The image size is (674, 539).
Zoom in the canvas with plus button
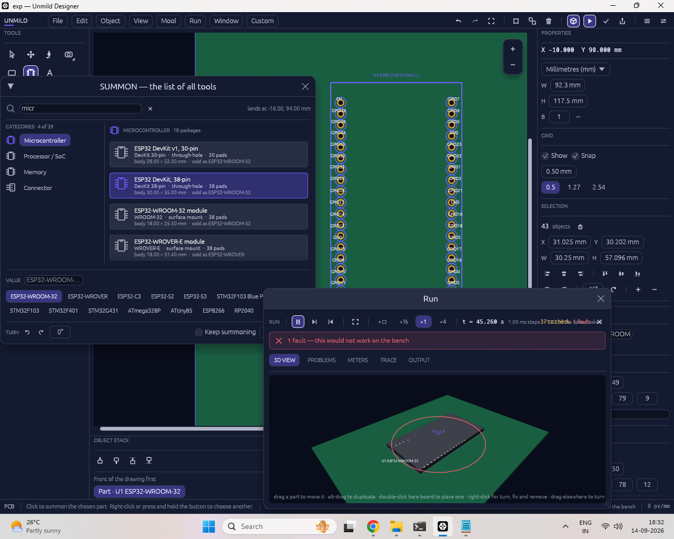pyautogui.click(x=513, y=49)
